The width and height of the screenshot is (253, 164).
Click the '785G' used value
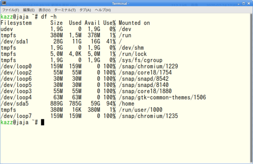click(x=75, y=104)
